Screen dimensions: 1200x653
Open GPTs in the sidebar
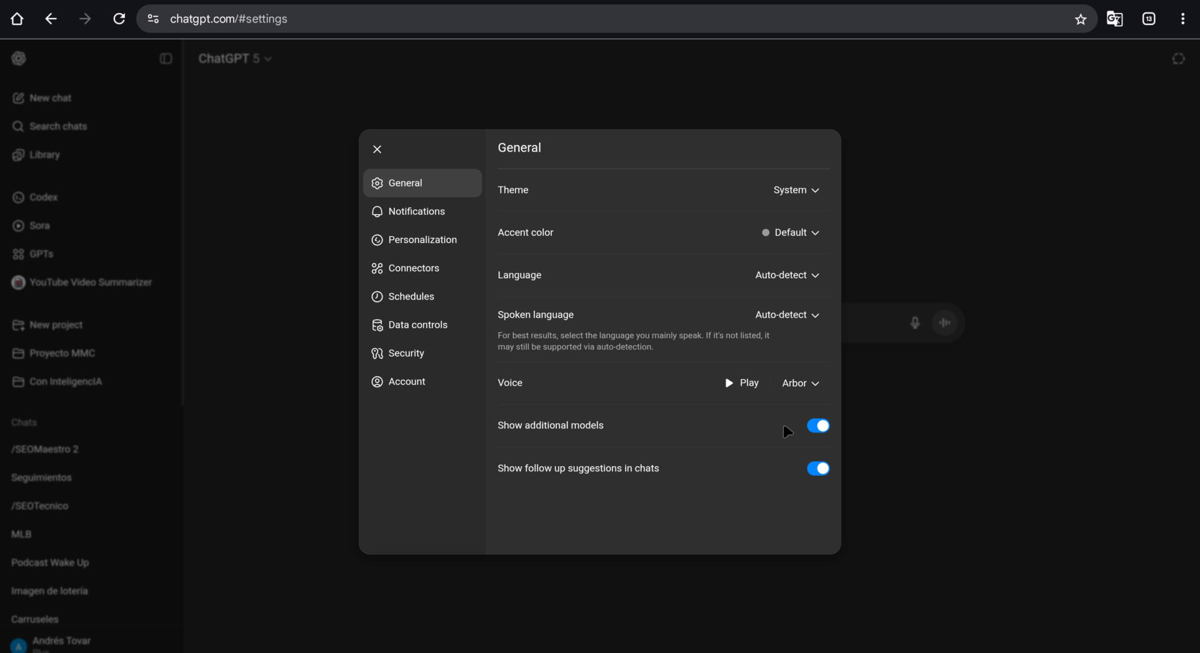pos(92,254)
